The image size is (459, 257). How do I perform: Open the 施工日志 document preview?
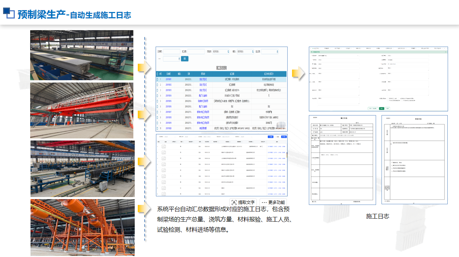342,160
